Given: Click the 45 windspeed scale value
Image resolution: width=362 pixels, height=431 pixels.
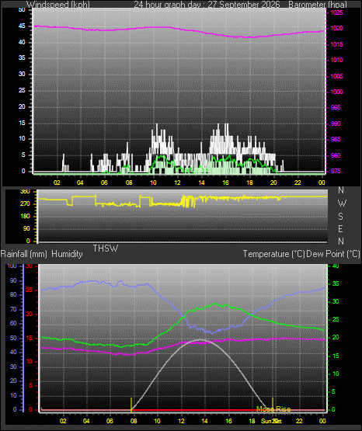Looking at the screenshot, I should [x=22, y=26].
